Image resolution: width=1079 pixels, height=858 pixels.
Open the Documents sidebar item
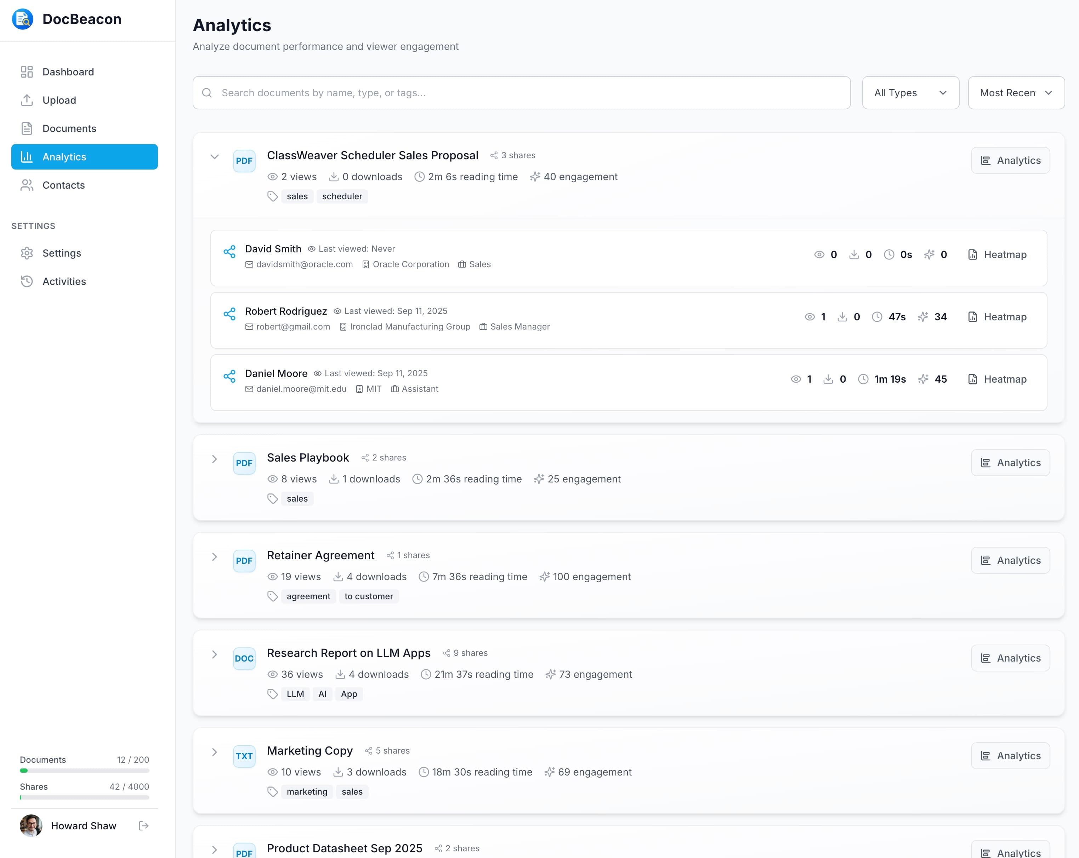pyautogui.click(x=69, y=128)
